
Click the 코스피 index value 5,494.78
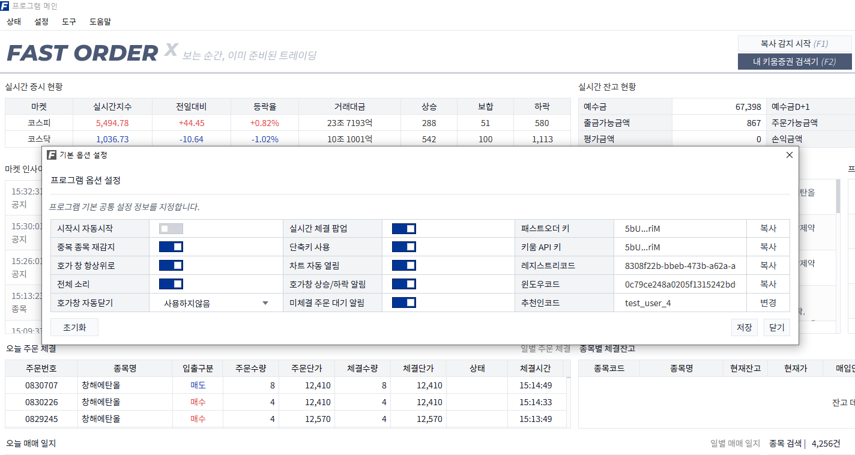(x=112, y=123)
